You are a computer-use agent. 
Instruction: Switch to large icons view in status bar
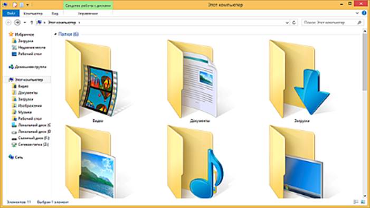point(363,202)
